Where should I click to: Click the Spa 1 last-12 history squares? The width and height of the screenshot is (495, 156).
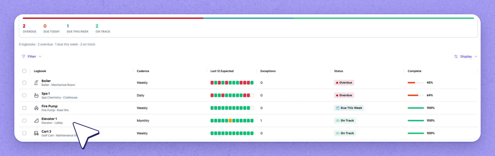tap(232, 95)
